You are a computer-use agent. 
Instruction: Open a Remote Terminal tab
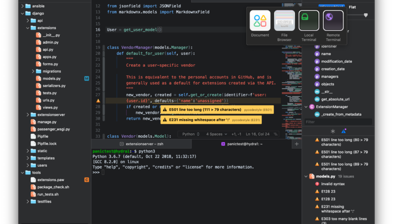coord(333,21)
